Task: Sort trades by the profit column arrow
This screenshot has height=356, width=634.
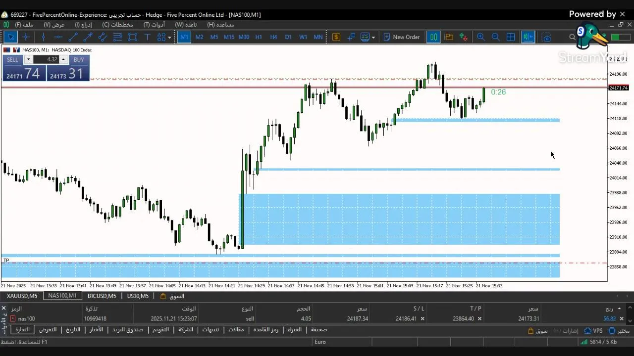Action: pos(619,309)
